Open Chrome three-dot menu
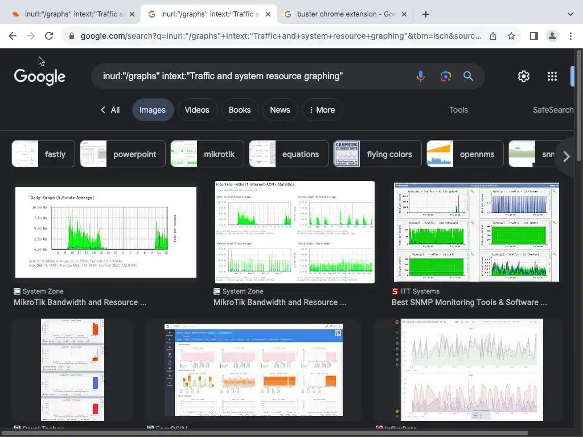Screen dimensions: 583x437 click(570, 36)
